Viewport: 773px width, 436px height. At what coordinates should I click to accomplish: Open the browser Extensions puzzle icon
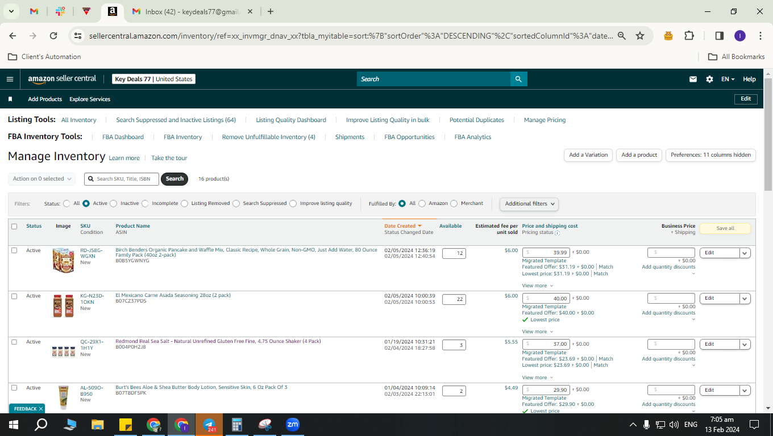(x=689, y=36)
